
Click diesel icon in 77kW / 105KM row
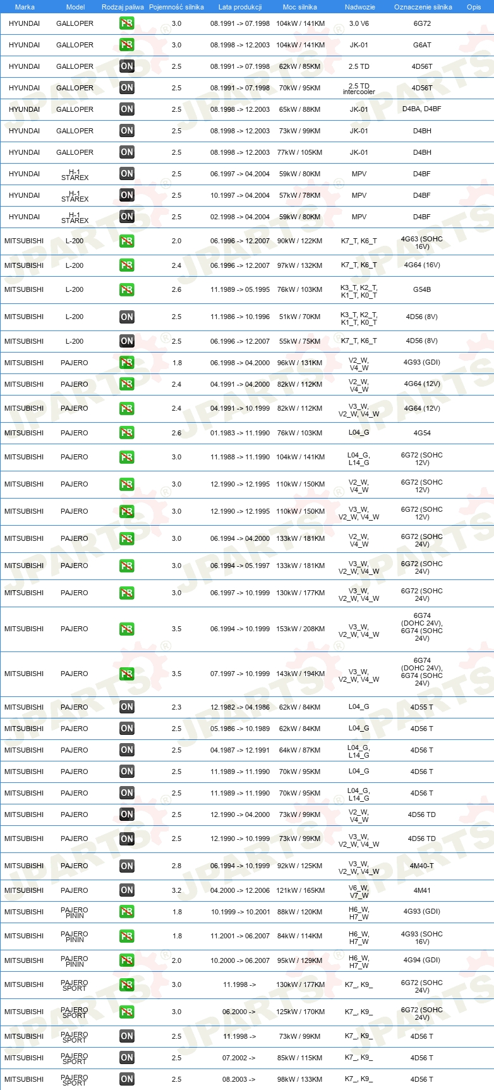[x=127, y=152]
